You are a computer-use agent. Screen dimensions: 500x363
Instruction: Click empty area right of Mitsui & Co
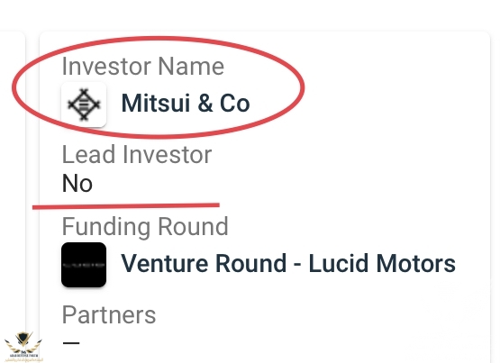[x=367, y=104]
